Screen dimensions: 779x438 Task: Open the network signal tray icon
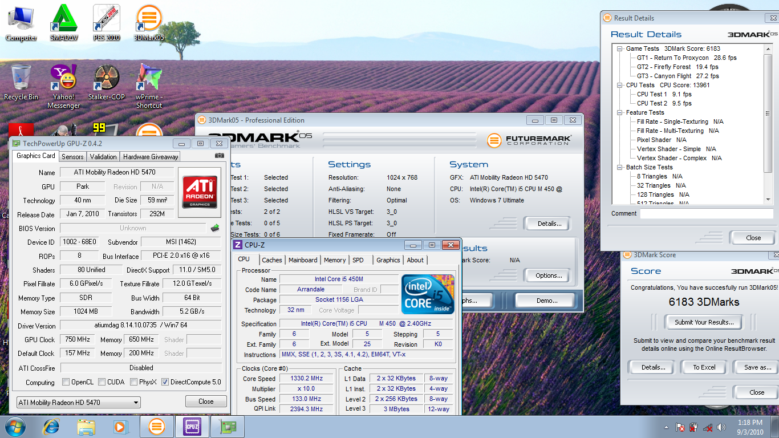(x=708, y=427)
